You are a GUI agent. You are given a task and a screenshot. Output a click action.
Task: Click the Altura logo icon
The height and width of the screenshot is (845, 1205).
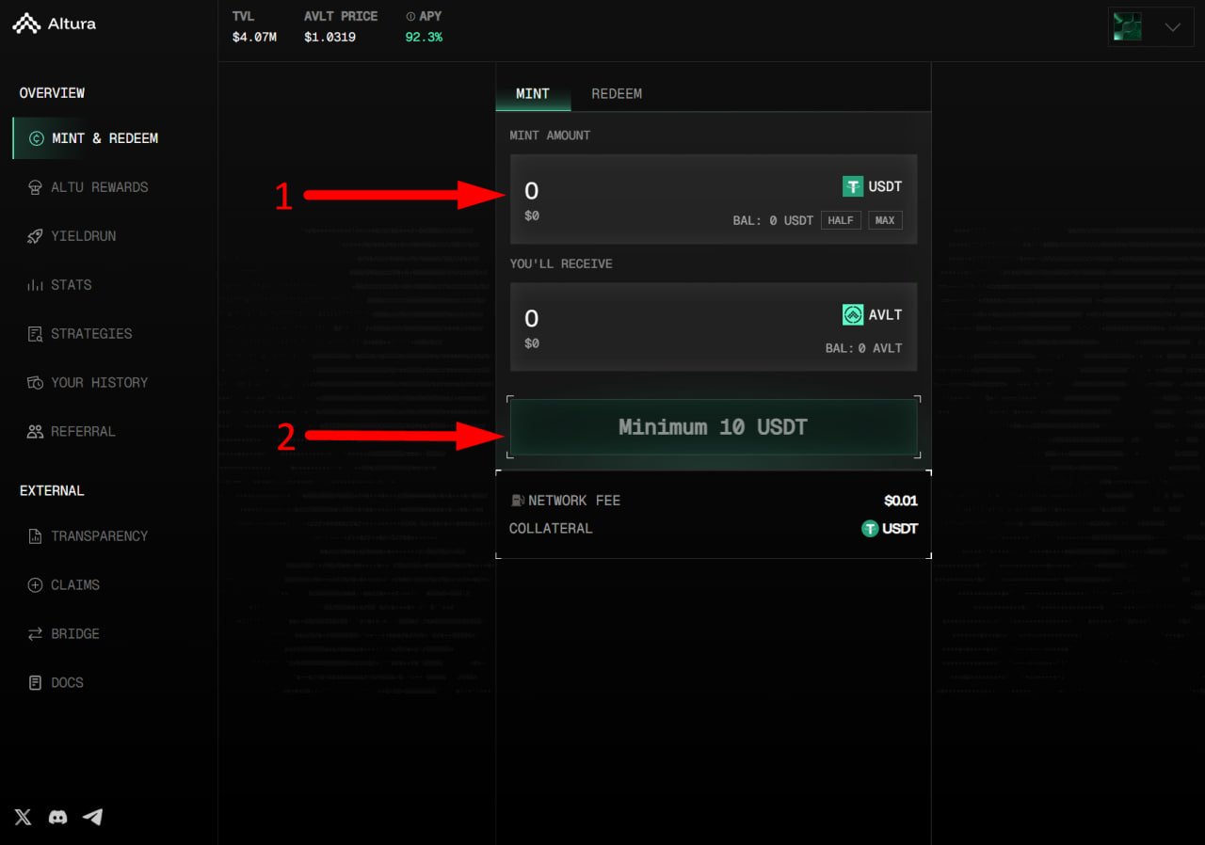click(25, 24)
